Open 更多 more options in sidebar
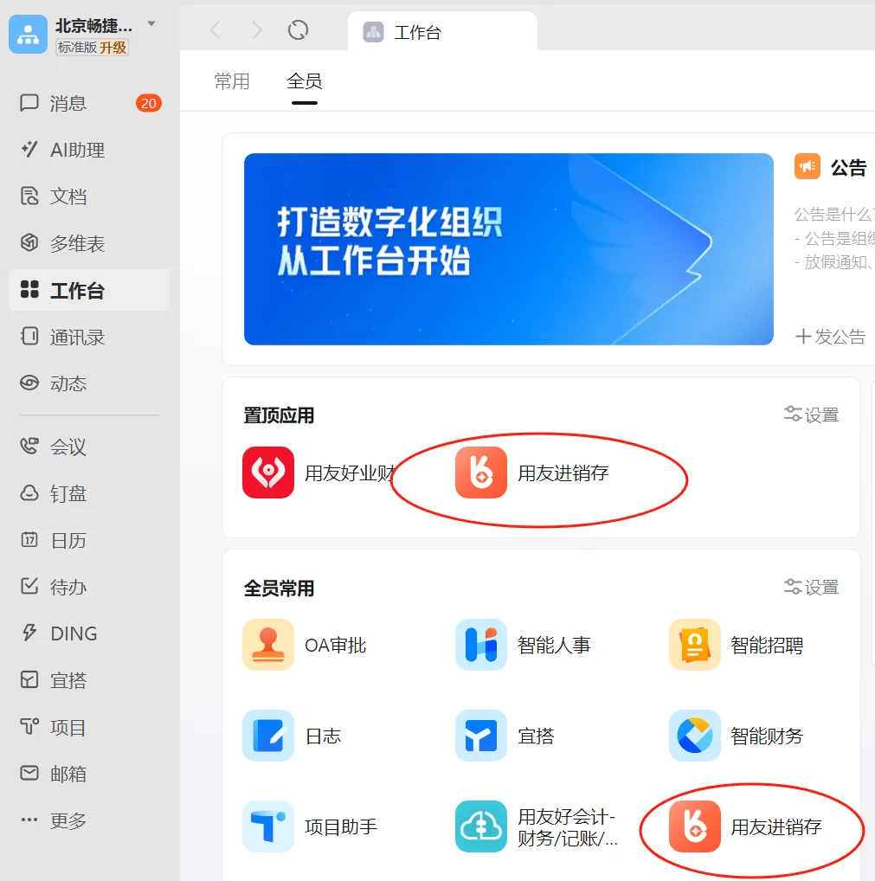The image size is (875, 881). [x=89, y=820]
